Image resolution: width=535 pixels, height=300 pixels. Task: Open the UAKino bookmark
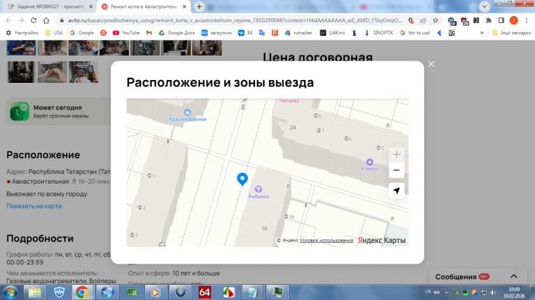point(332,33)
